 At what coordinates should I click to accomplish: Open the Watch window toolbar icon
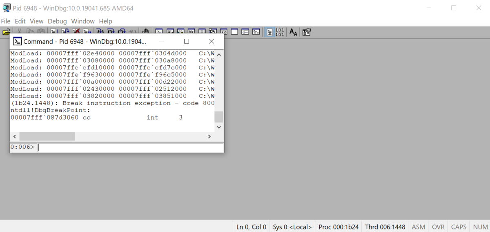point(170,31)
